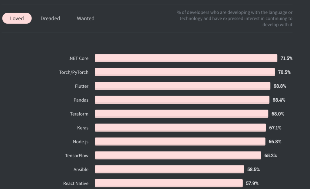Click the Pandas bar
The image size is (310, 189).
tap(182, 100)
